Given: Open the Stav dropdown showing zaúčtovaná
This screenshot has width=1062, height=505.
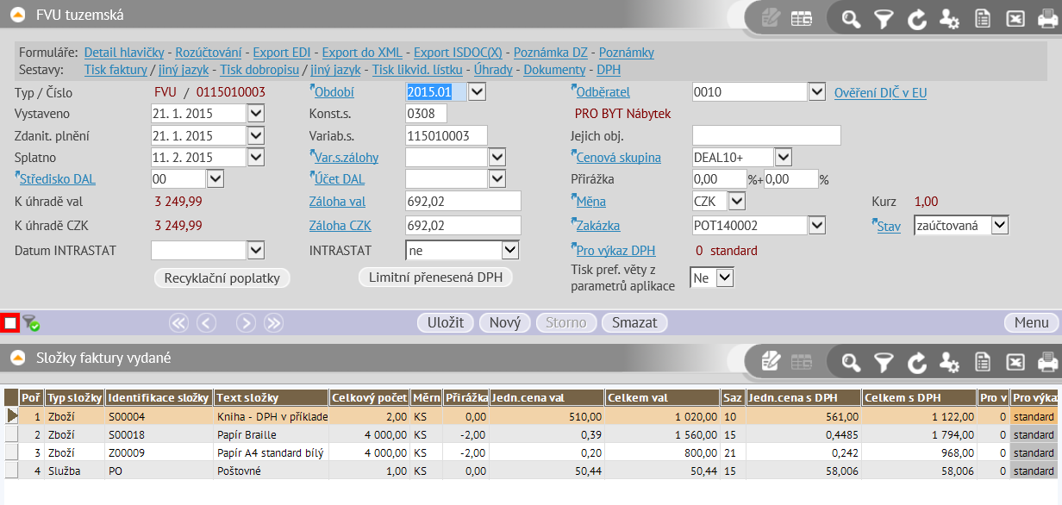Looking at the screenshot, I should 1000,225.
